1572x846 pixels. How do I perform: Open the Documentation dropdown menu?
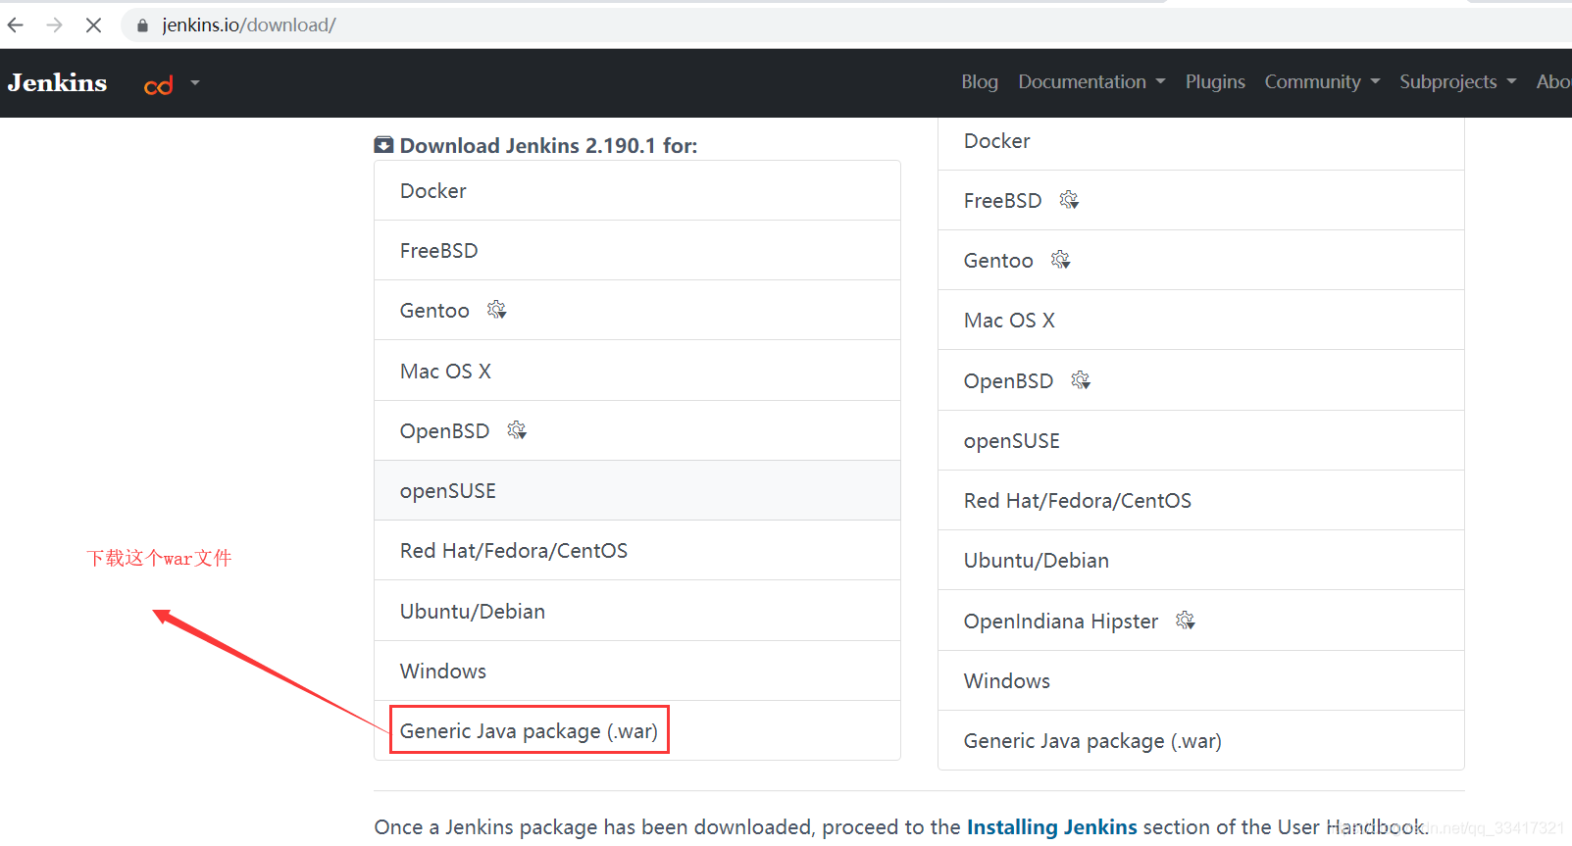[x=1091, y=82]
